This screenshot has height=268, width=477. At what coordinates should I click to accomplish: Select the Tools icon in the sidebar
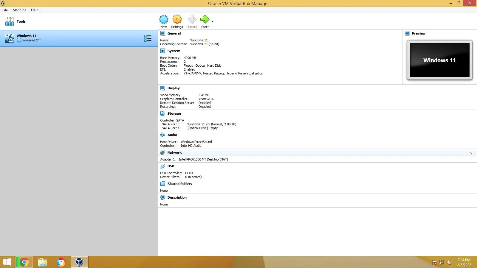10,21
